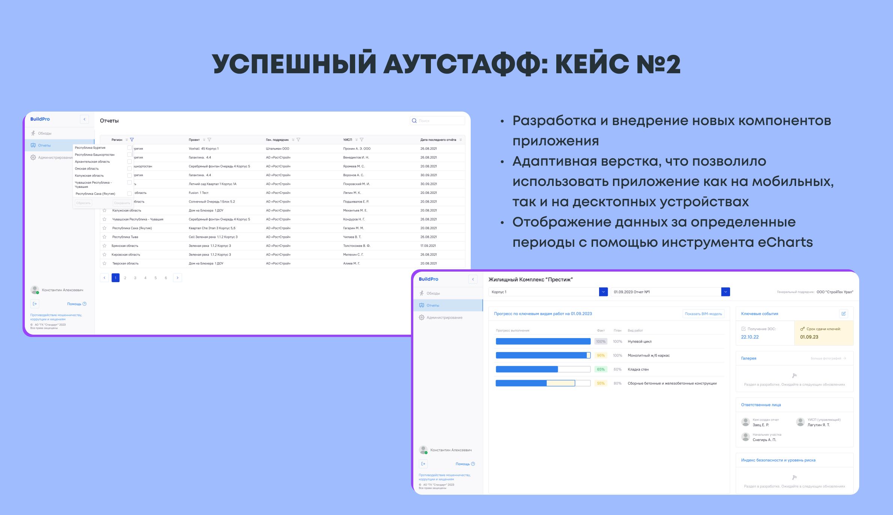Click the Регион column filter funnel icon
The width and height of the screenshot is (893, 515).
(132, 140)
